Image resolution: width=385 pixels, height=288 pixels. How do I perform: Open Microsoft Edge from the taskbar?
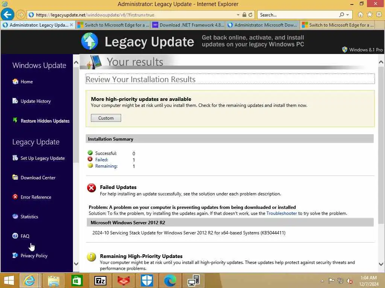[170, 280]
